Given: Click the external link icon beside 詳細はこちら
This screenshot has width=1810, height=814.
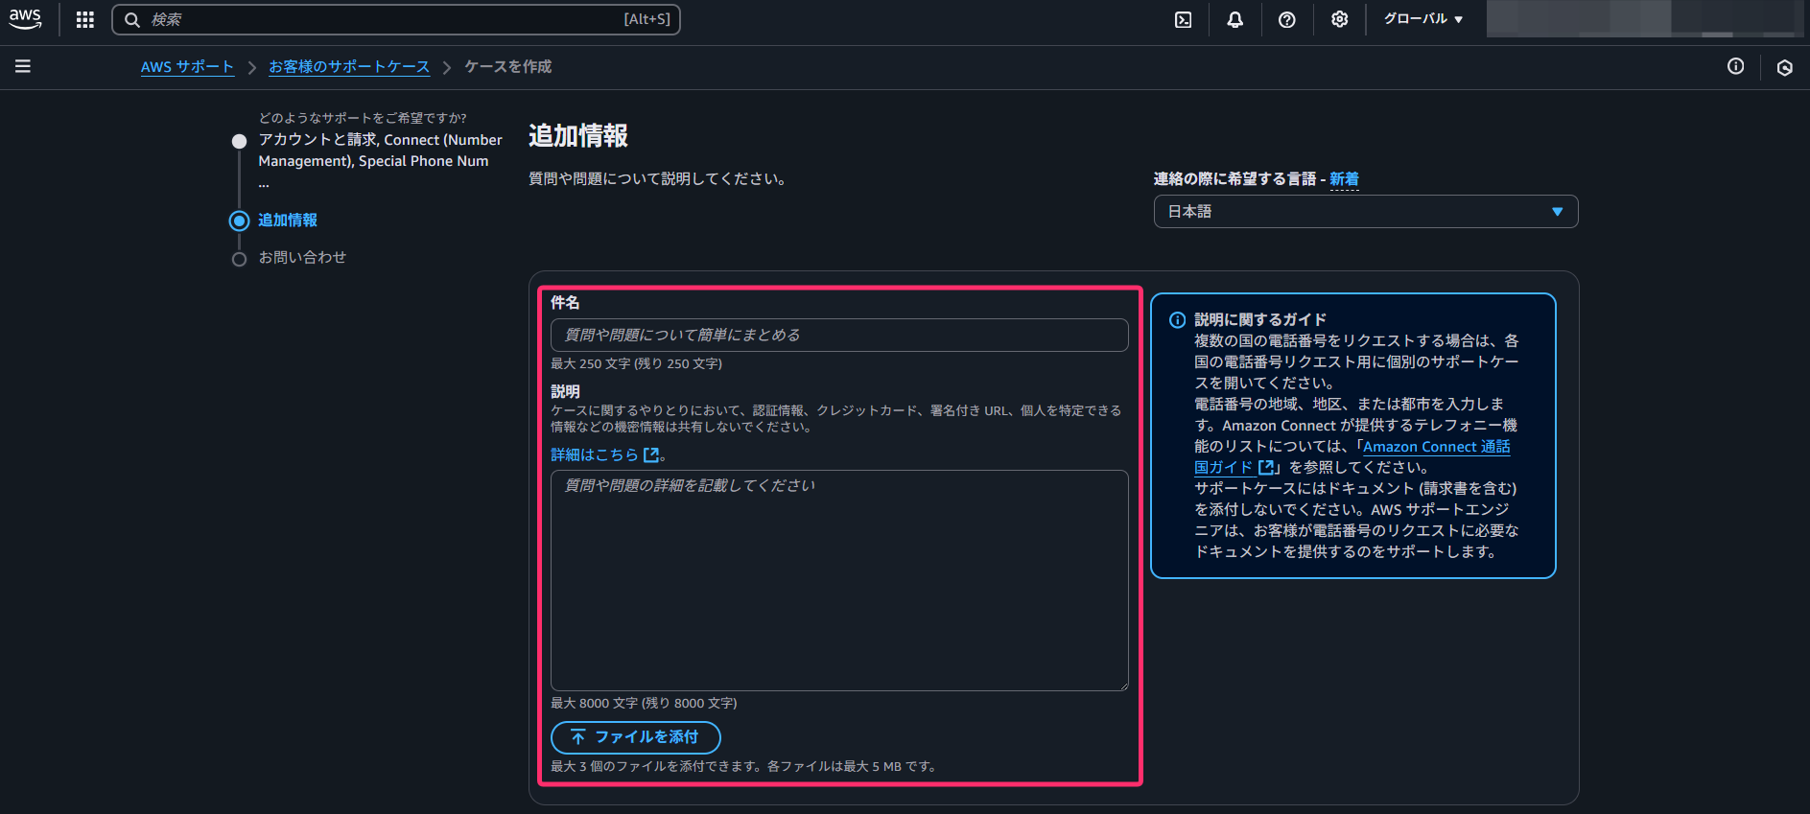Looking at the screenshot, I should point(651,454).
